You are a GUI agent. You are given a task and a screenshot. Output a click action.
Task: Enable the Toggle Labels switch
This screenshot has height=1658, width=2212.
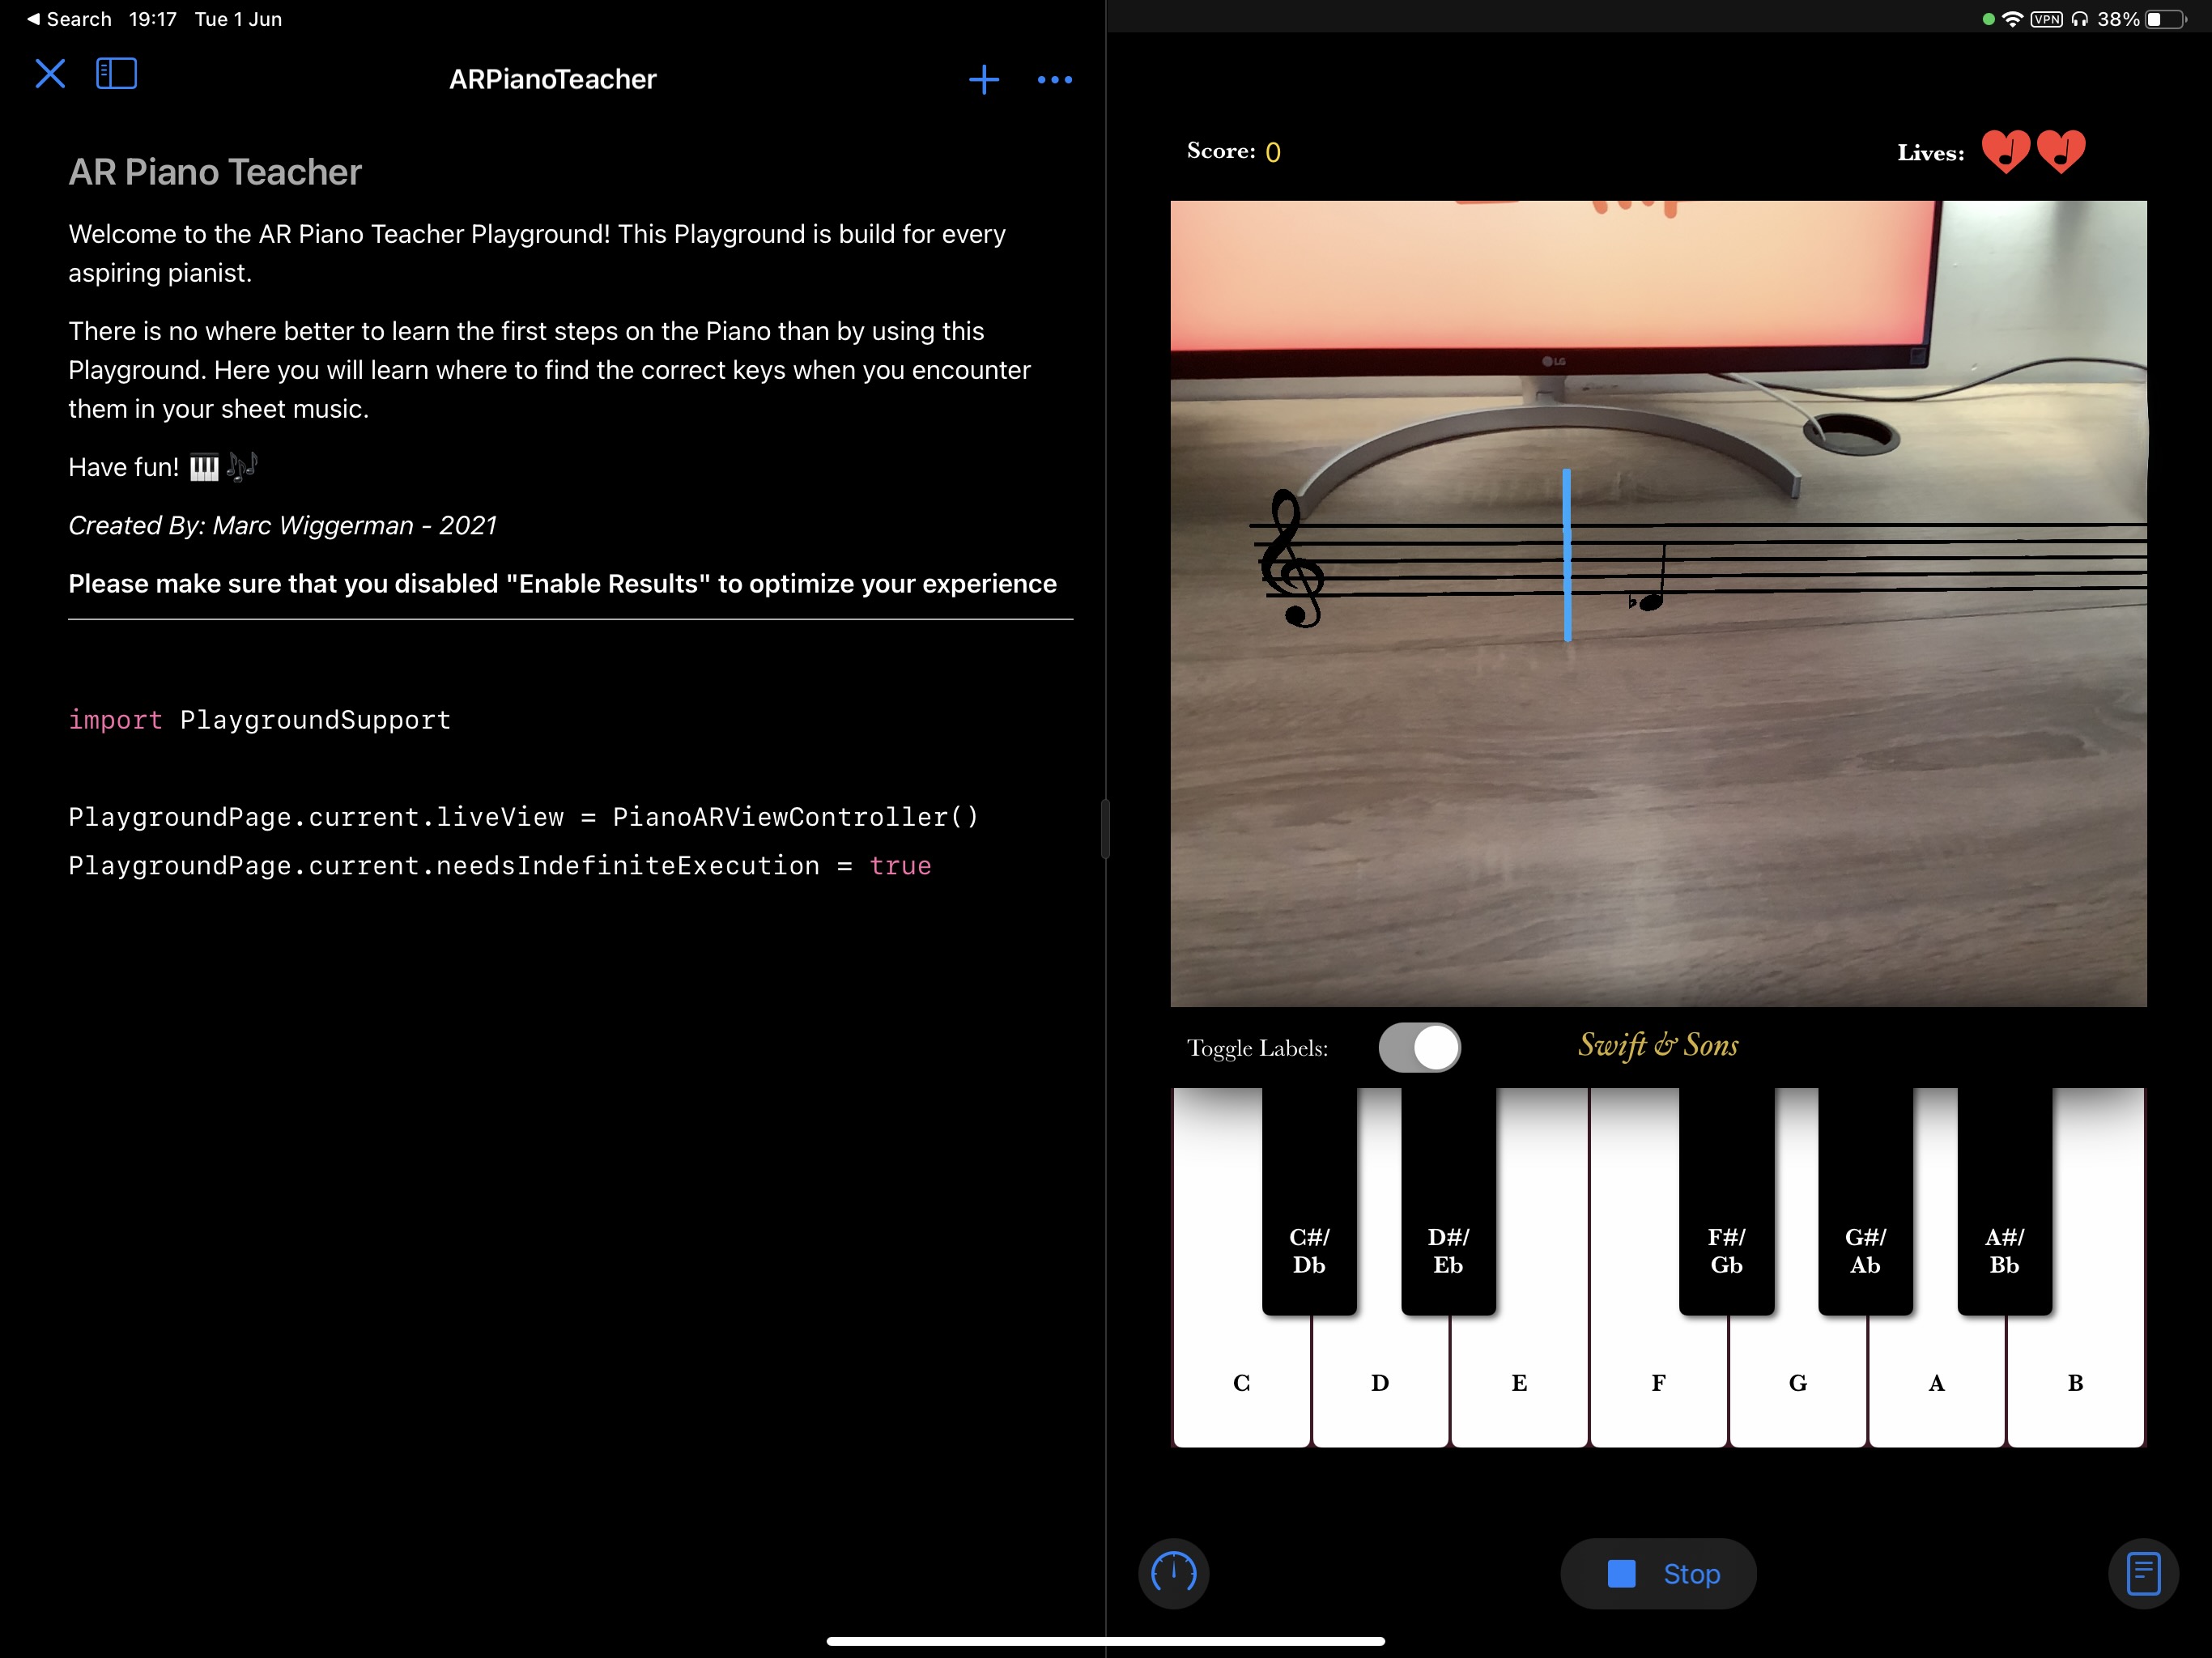point(1419,1047)
